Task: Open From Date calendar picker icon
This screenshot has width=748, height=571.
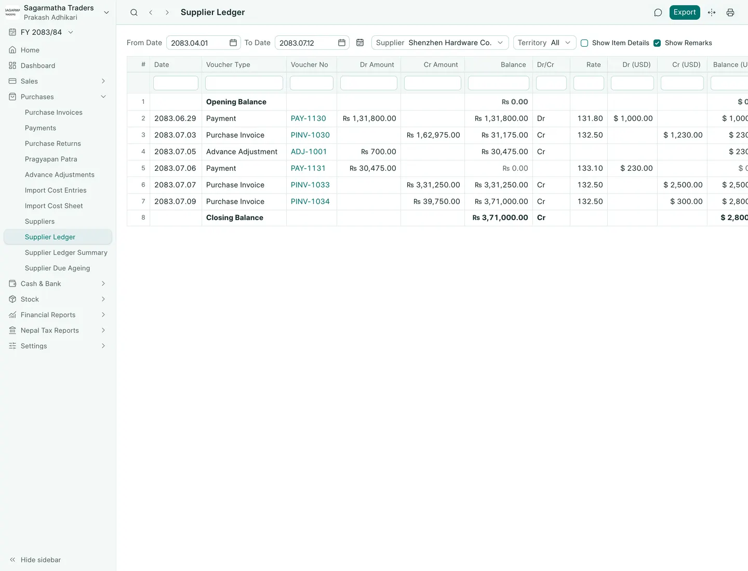Action: click(233, 43)
